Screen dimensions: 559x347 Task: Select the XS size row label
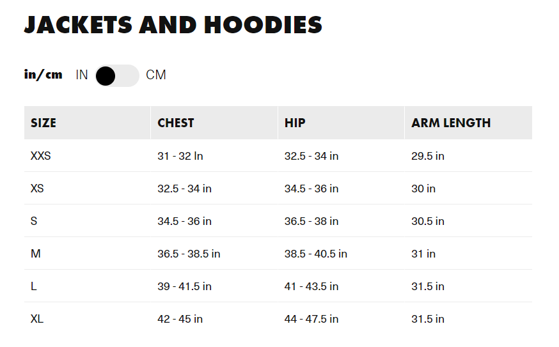(37, 189)
